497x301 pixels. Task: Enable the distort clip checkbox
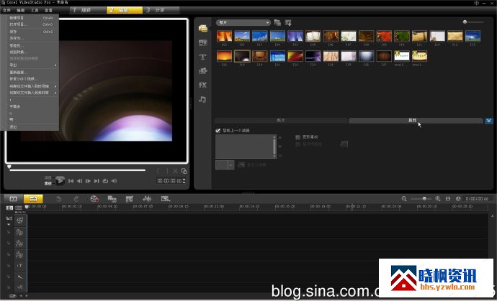(x=298, y=136)
